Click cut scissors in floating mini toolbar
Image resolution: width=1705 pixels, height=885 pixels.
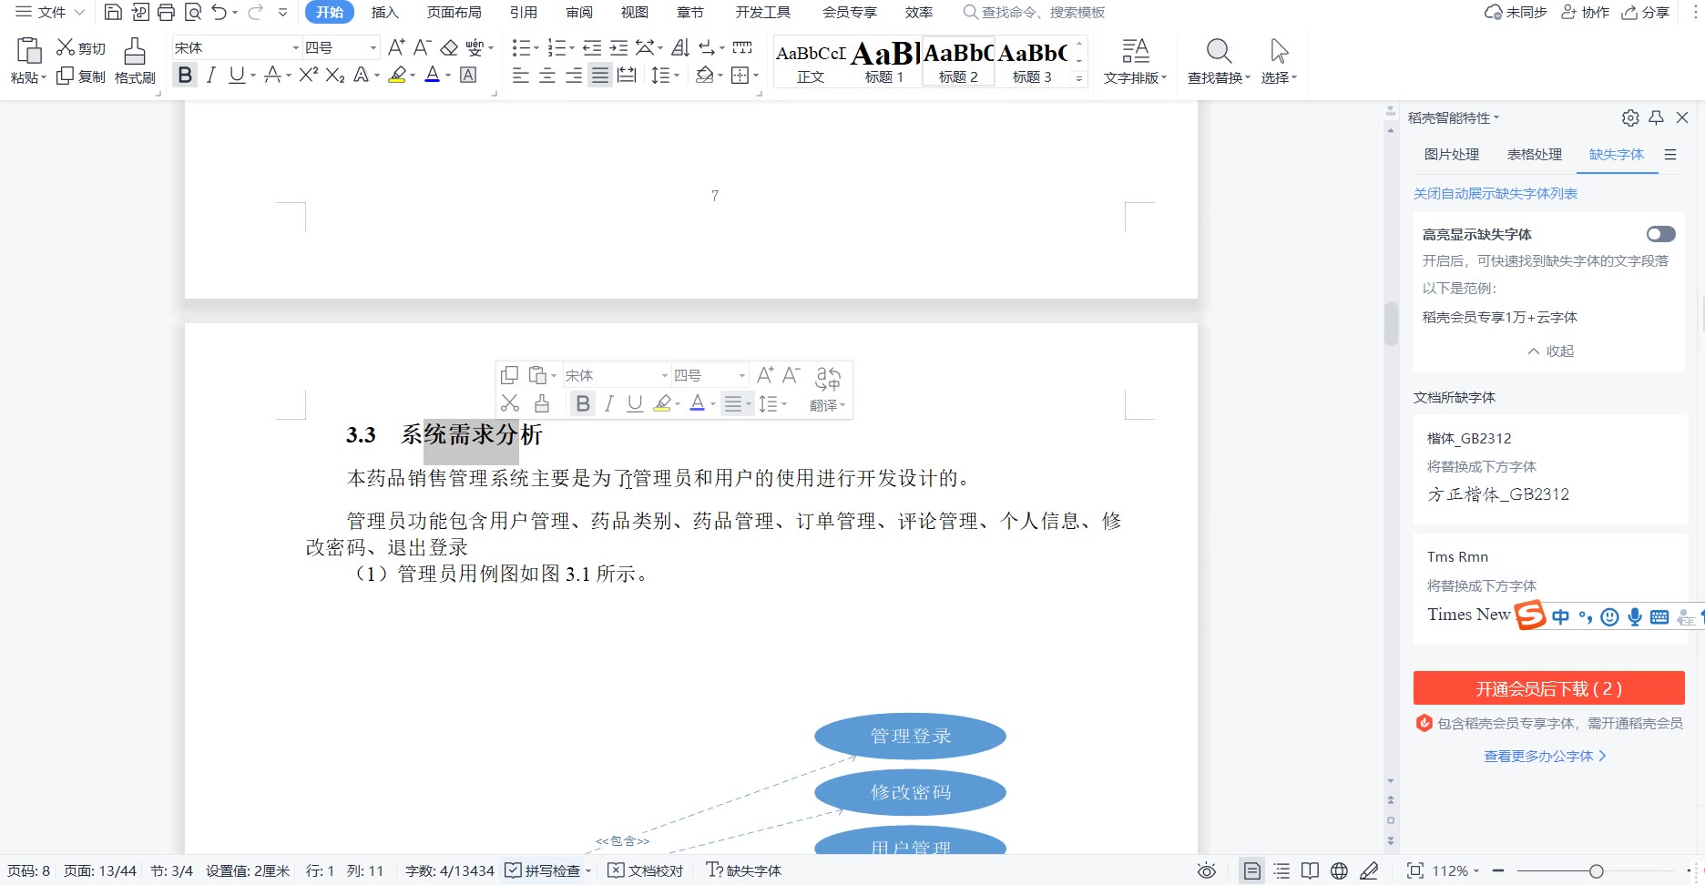pyautogui.click(x=510, y=403)
